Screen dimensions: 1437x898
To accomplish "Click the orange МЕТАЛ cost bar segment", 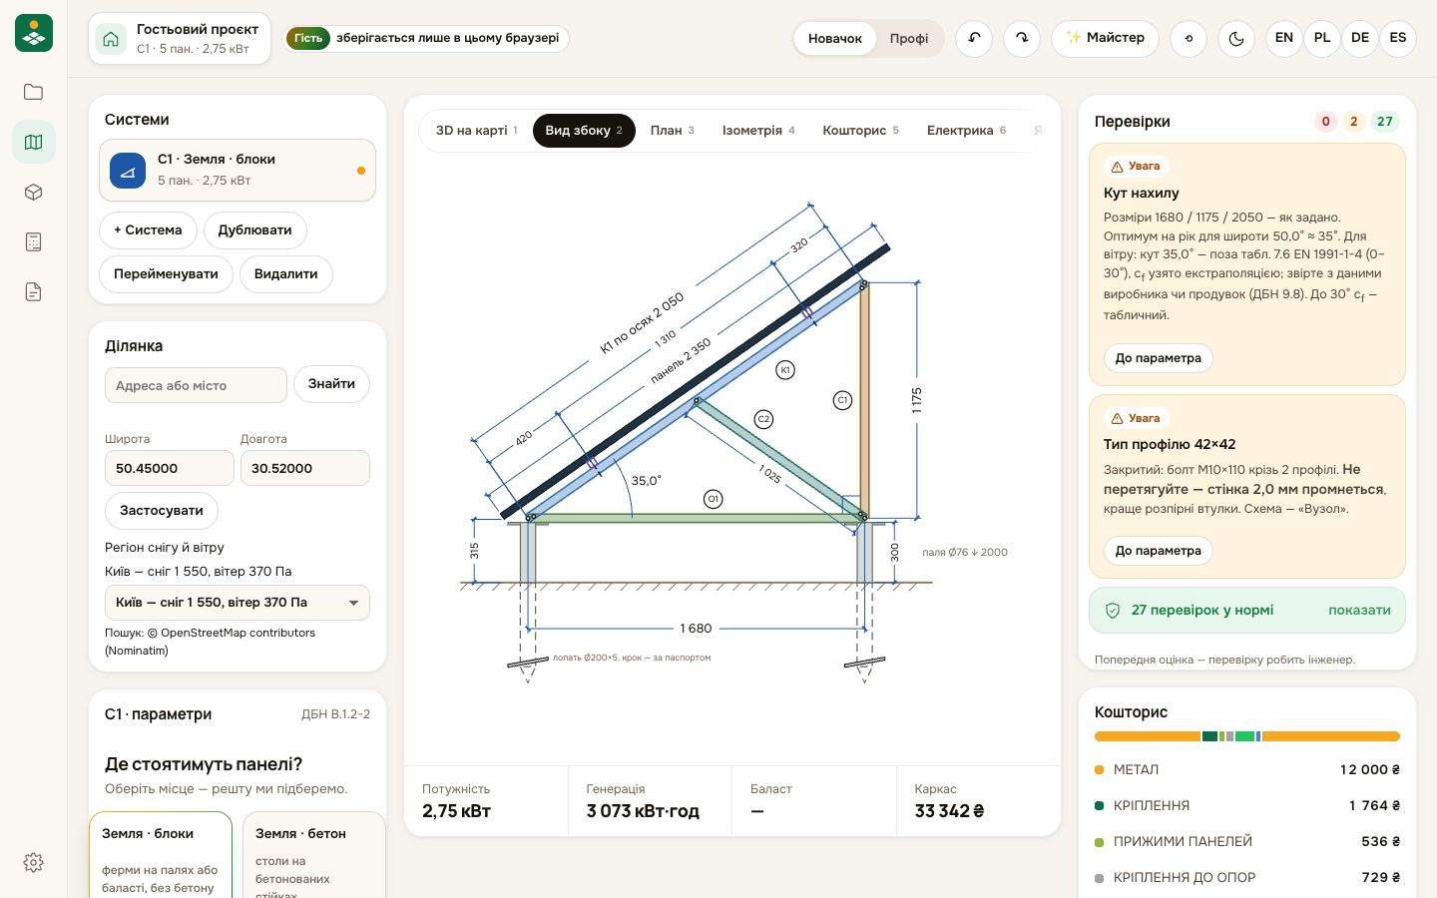I will coord(1148,736).
